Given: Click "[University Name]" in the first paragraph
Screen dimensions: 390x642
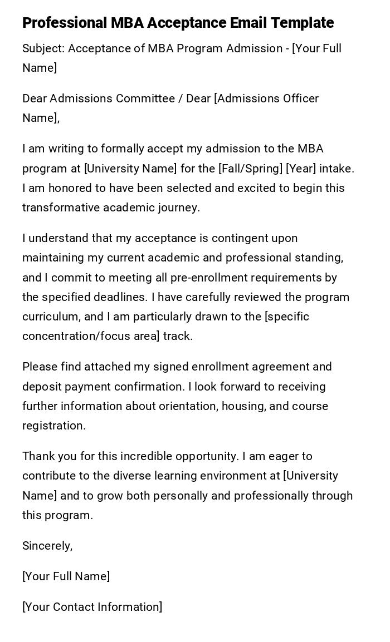Looking at the screenshot, I should pyautogui.click(x=130, y=168).
